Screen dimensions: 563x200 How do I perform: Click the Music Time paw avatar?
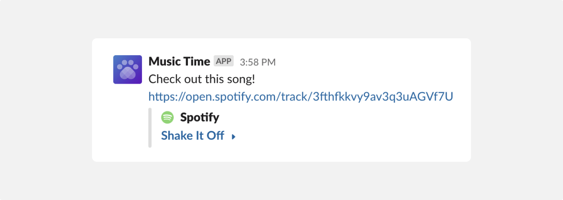click(128, 69)
